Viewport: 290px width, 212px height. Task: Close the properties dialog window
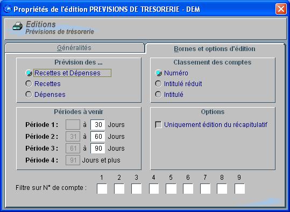click(x=281, y=9)
